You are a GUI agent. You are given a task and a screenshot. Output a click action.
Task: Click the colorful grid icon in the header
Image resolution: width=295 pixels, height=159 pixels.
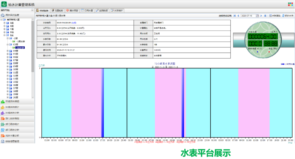[x=290, y=4]
